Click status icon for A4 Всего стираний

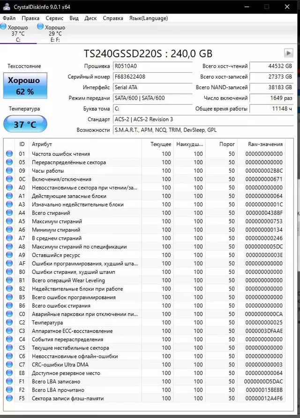coord(9,213)
